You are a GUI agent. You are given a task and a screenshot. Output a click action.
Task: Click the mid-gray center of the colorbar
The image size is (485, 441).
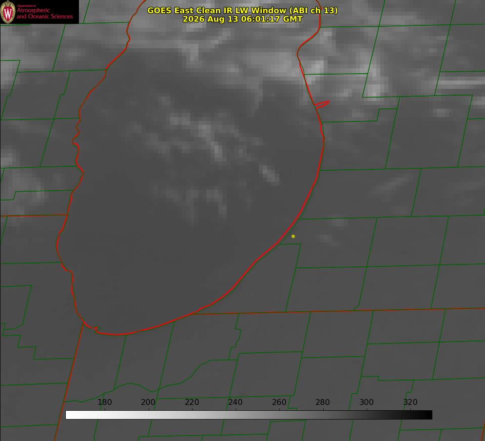tap(249, 415)
